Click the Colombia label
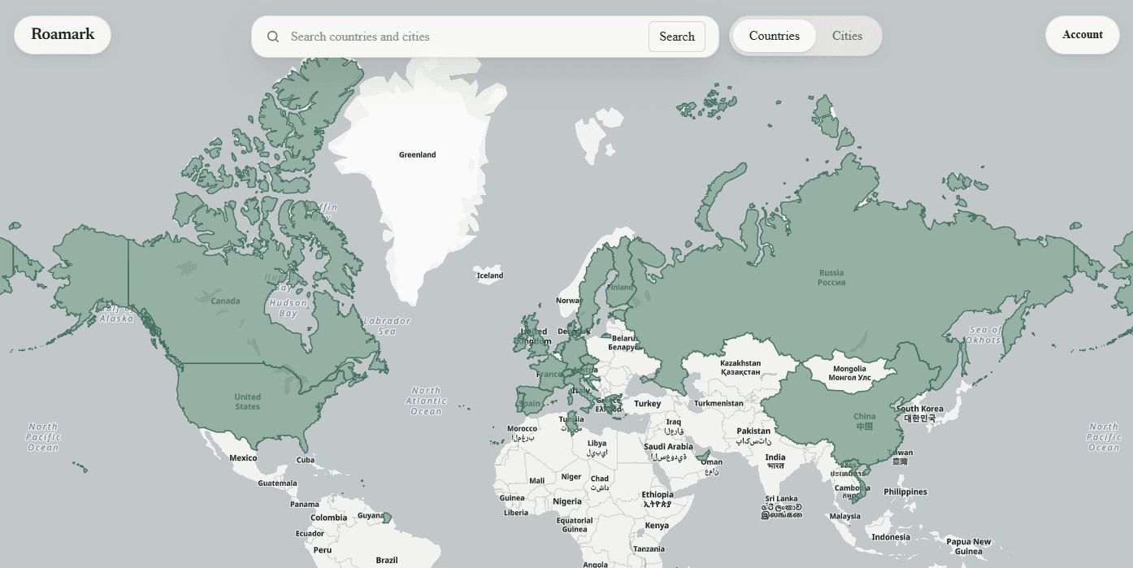 tap(329, 518)
